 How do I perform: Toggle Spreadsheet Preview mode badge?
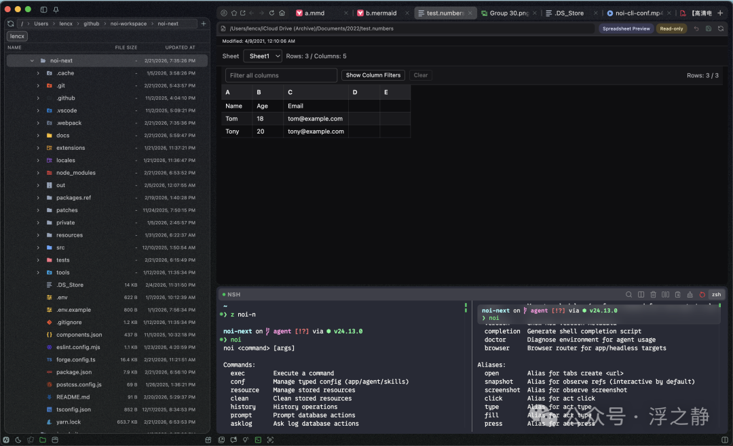(x=626, y=28)
